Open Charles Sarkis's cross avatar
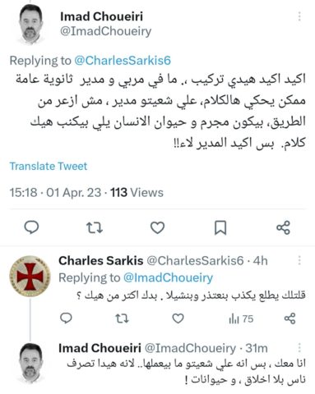This screenshot has width=315, height=394. [30, 276]
